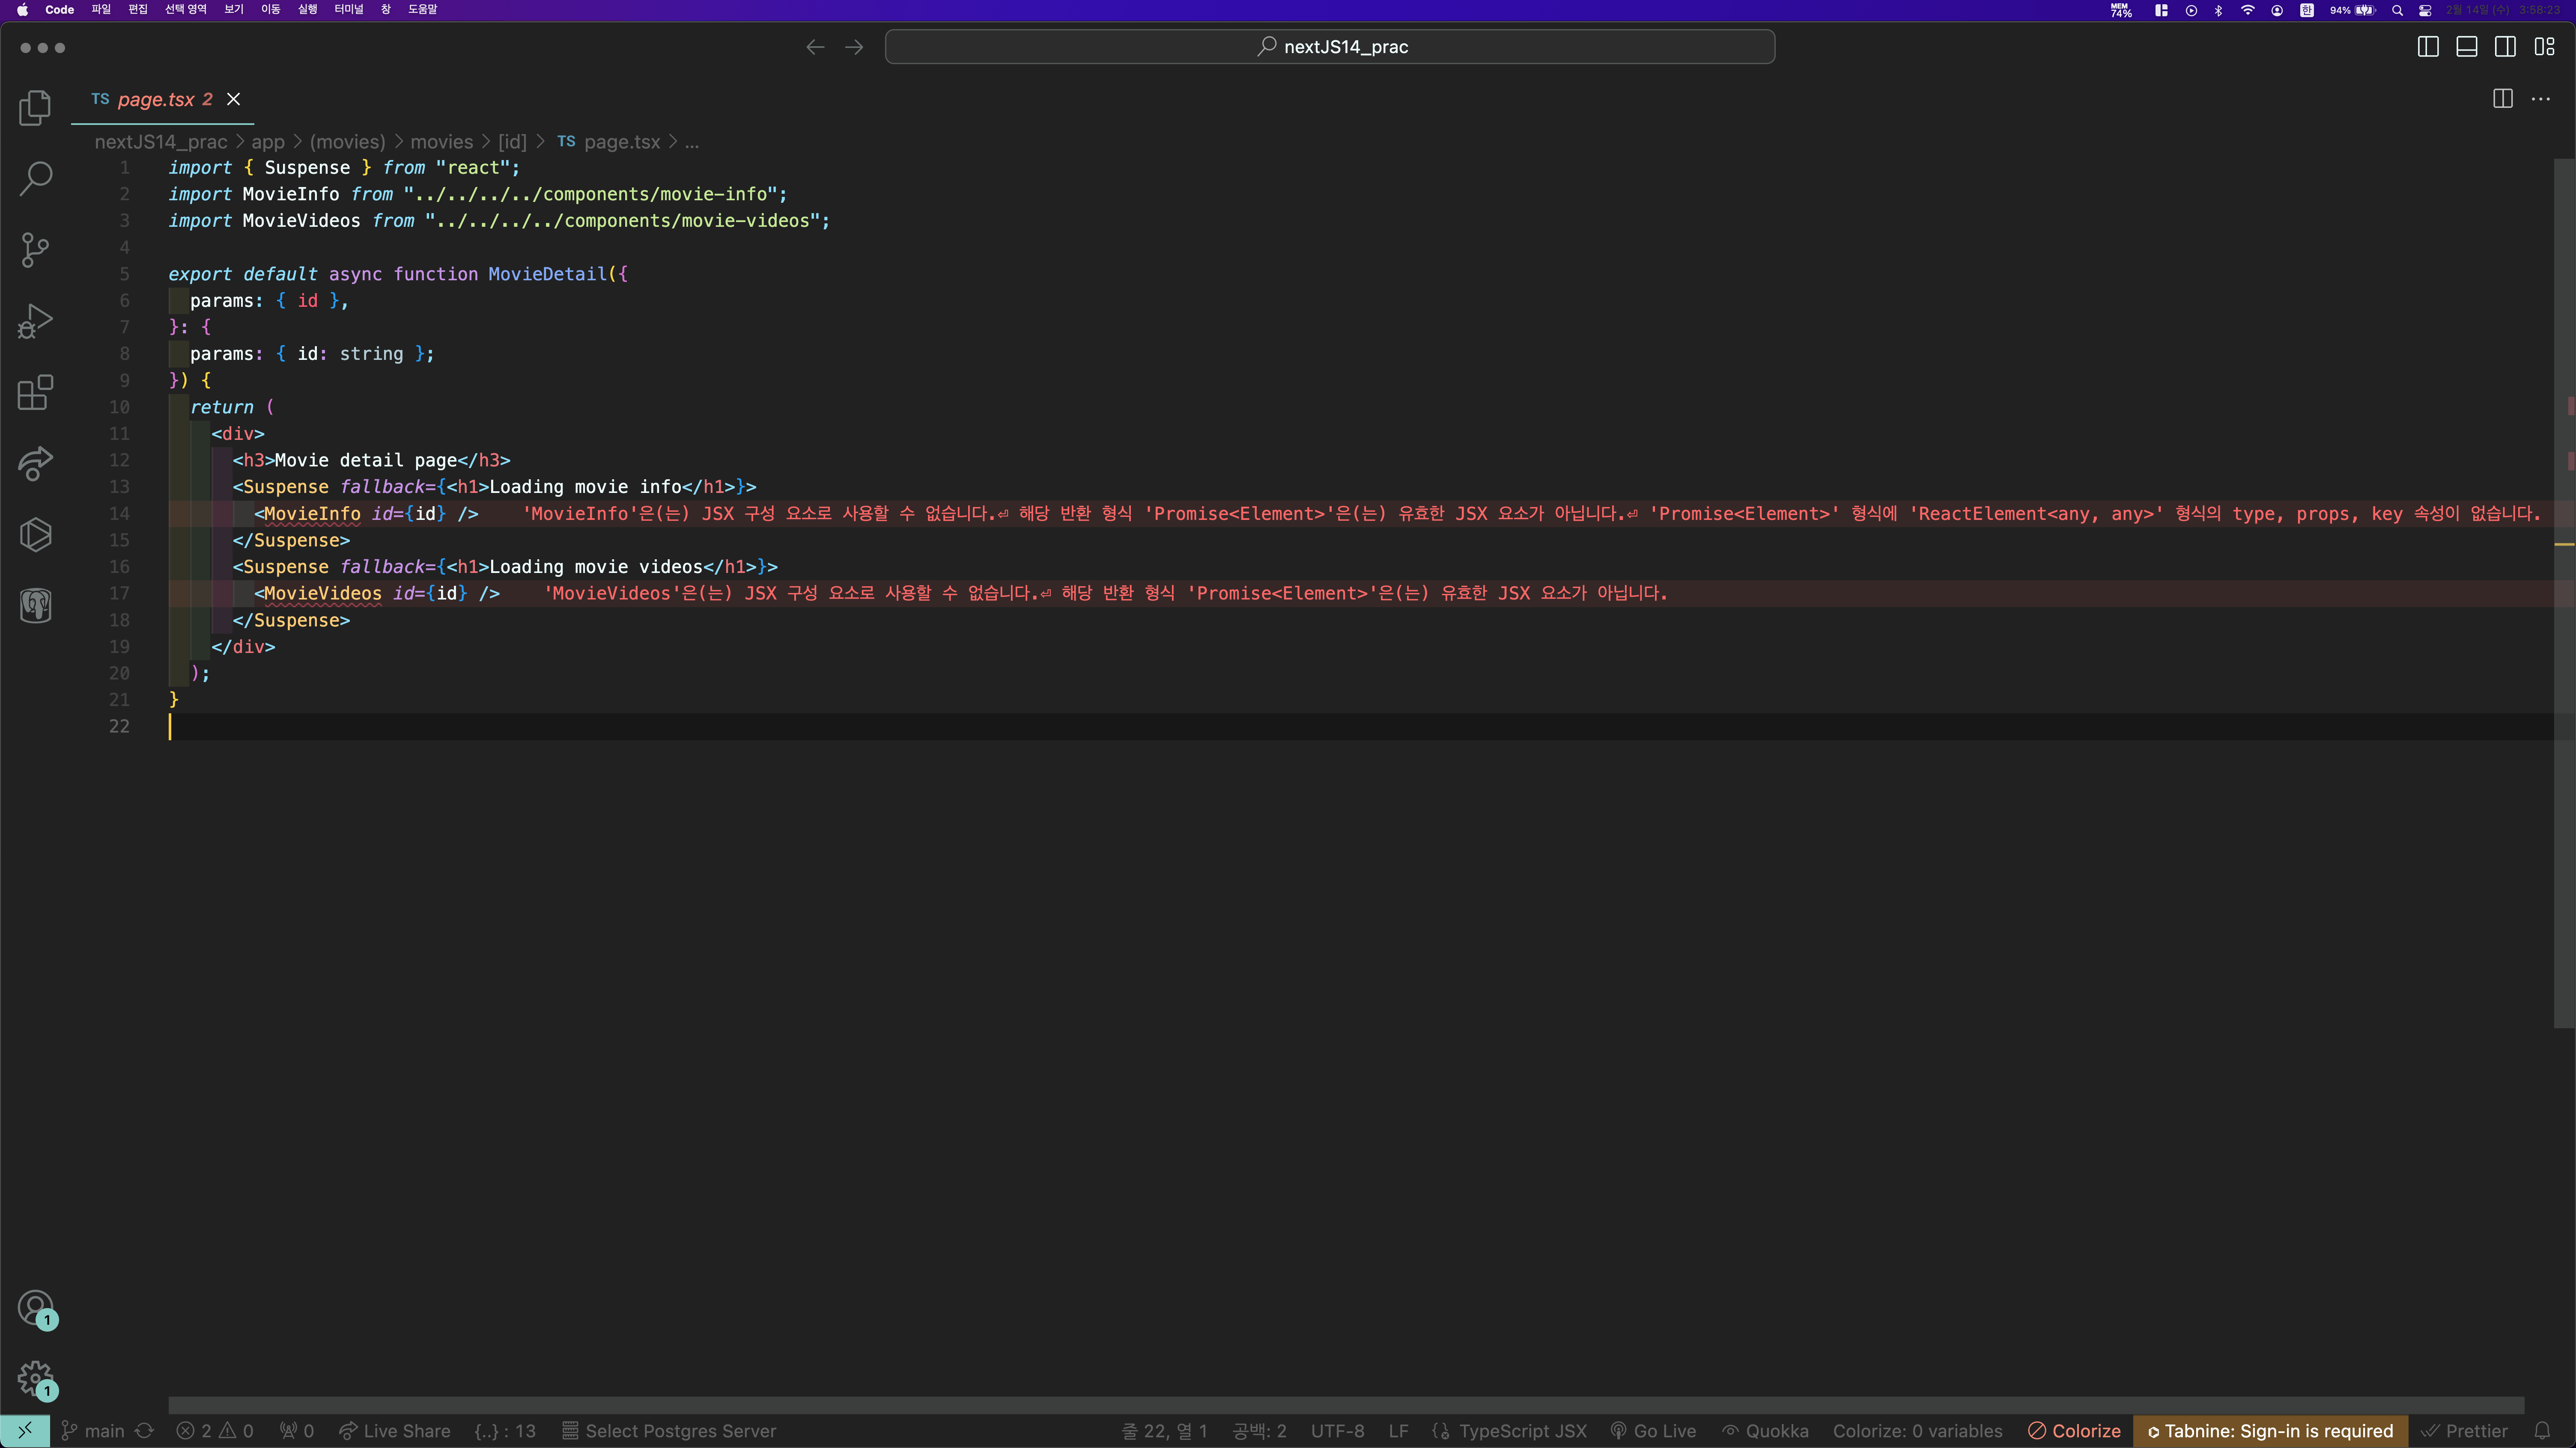Open the Explorer view in the activity bar
This screenshot has height=1448, width=2576.
pyautogui.click(x=35, y=107)
